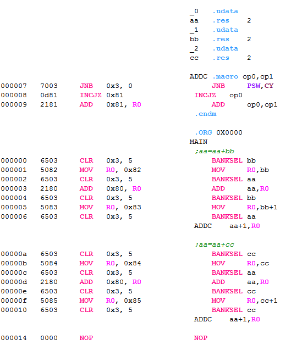This screenshot has width=291, height=345.
Task: Select address 000008
Action: pos(14,95)
